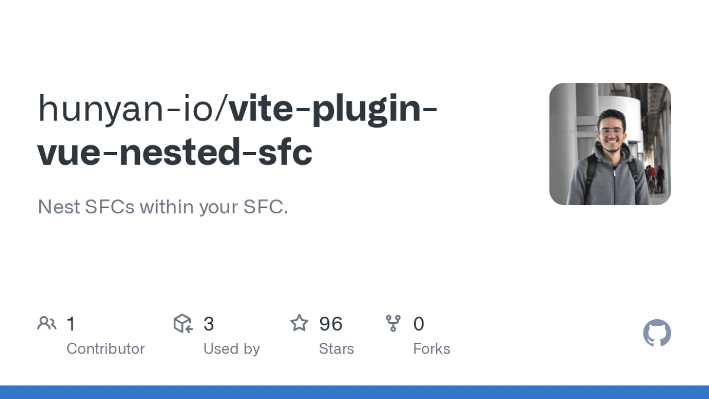Image resolution: width=709 pixels, height=399 pixels.
Task: Open the Forks label
Action: point(431,349)
